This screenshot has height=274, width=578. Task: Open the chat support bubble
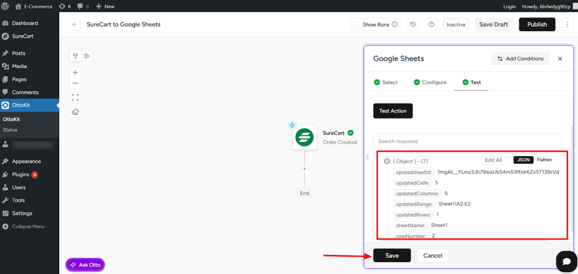565,261
